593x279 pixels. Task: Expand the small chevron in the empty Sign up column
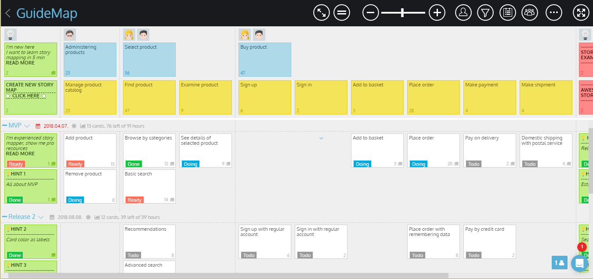coord(321,138)
